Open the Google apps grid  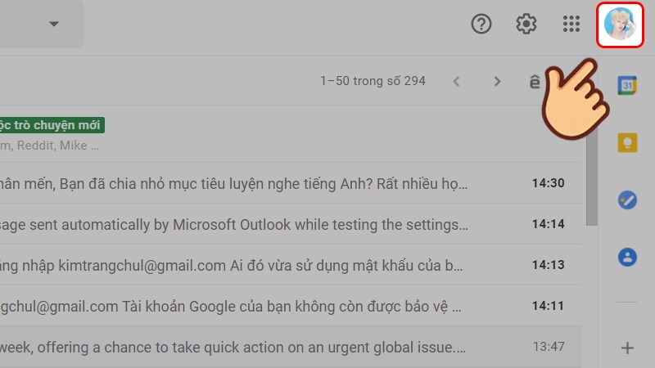pos(571,25)
